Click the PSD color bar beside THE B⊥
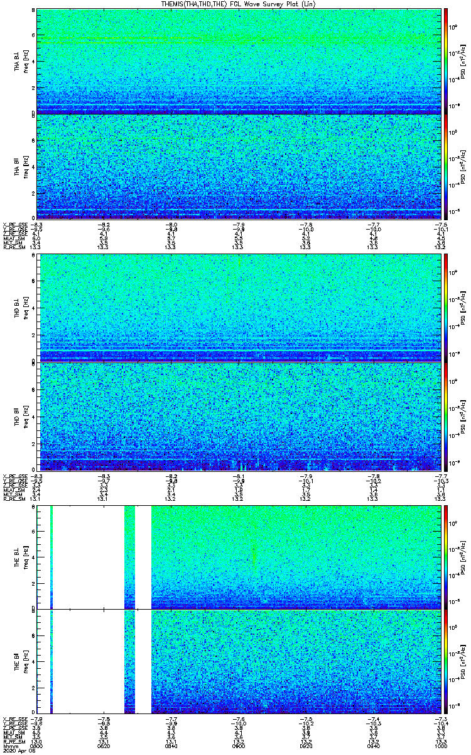The image size is (471, 755). tap(446, 557)
